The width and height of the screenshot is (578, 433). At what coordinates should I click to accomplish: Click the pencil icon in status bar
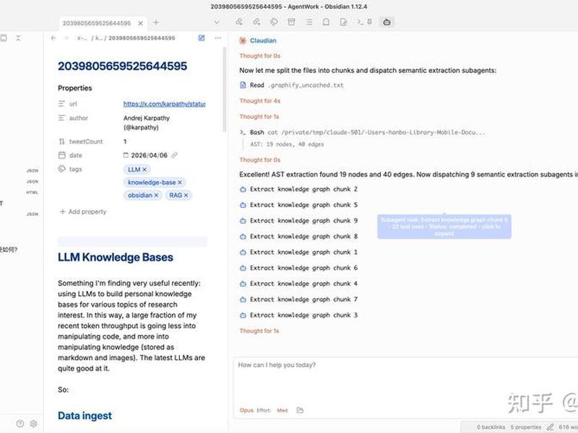click(x=550, y=427)
